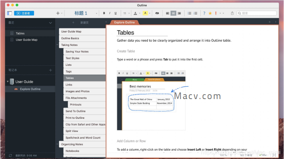Insert a bulleted list
Screen dimensions: 284x159
point(189,13)
